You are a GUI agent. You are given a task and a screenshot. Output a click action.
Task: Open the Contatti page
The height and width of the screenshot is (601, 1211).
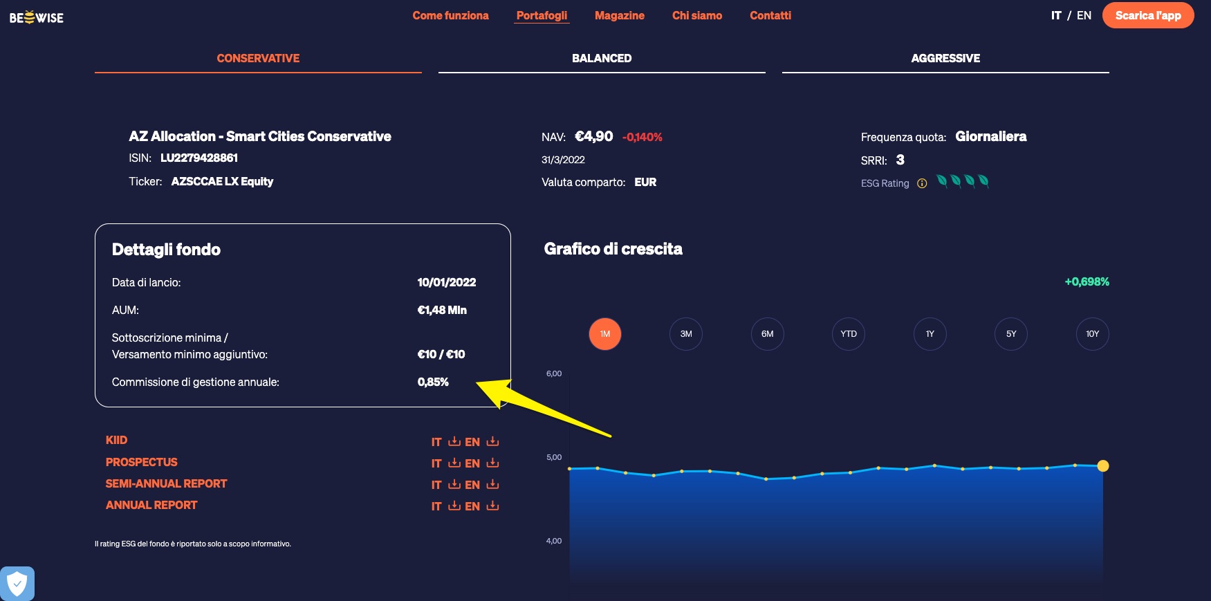(x=770, y=15)
